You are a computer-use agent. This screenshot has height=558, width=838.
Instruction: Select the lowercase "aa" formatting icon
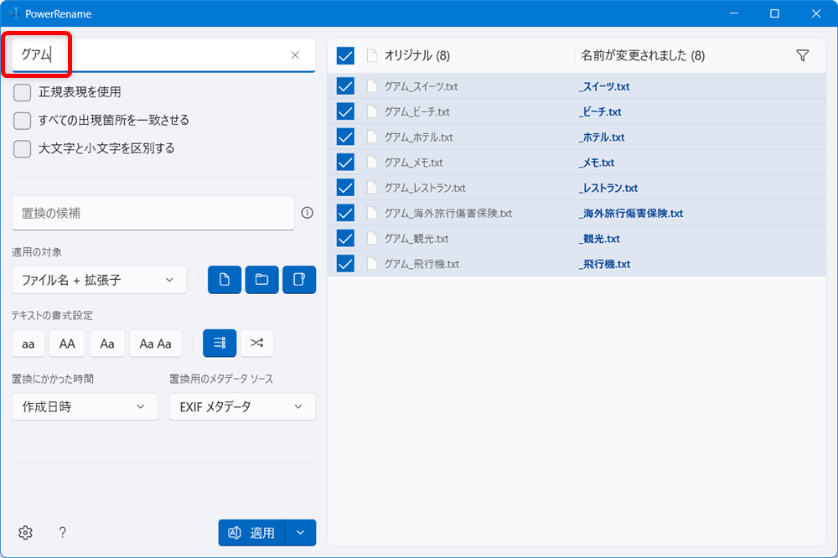(x=28, y=343)
